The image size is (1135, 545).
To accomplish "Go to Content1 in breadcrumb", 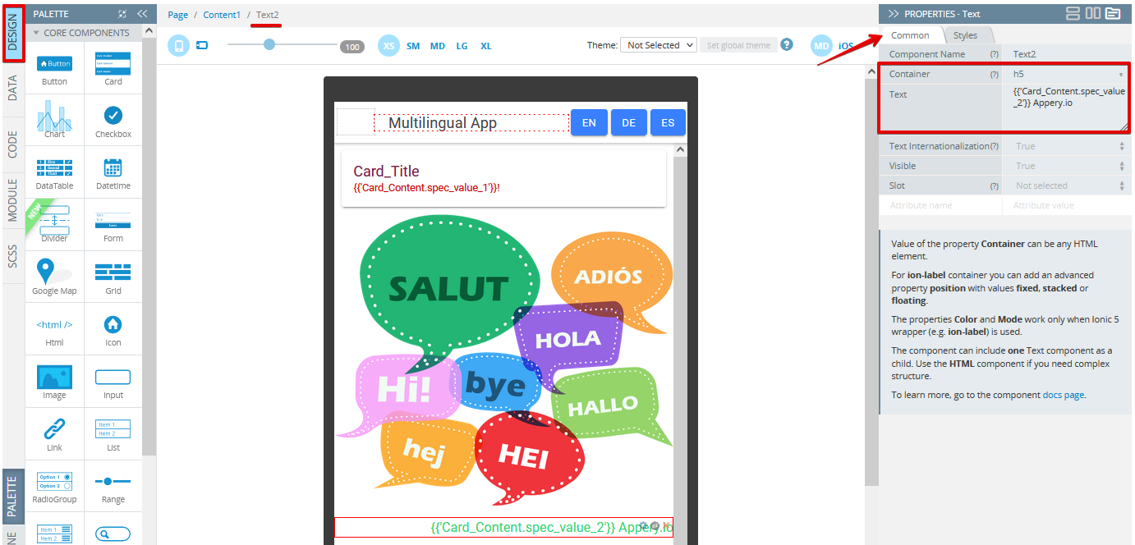I will 222,15.
